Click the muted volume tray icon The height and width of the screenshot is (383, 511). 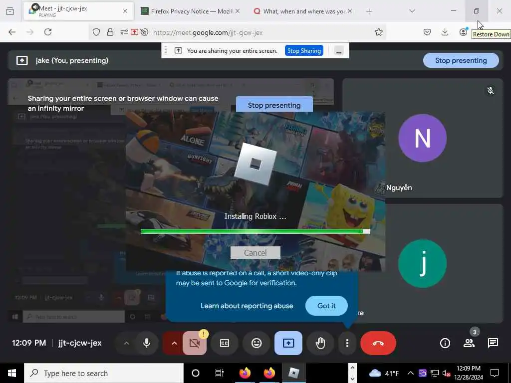tap(447, 373)
